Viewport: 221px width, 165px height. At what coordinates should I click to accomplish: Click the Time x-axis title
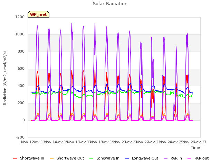tap(195, 147)
